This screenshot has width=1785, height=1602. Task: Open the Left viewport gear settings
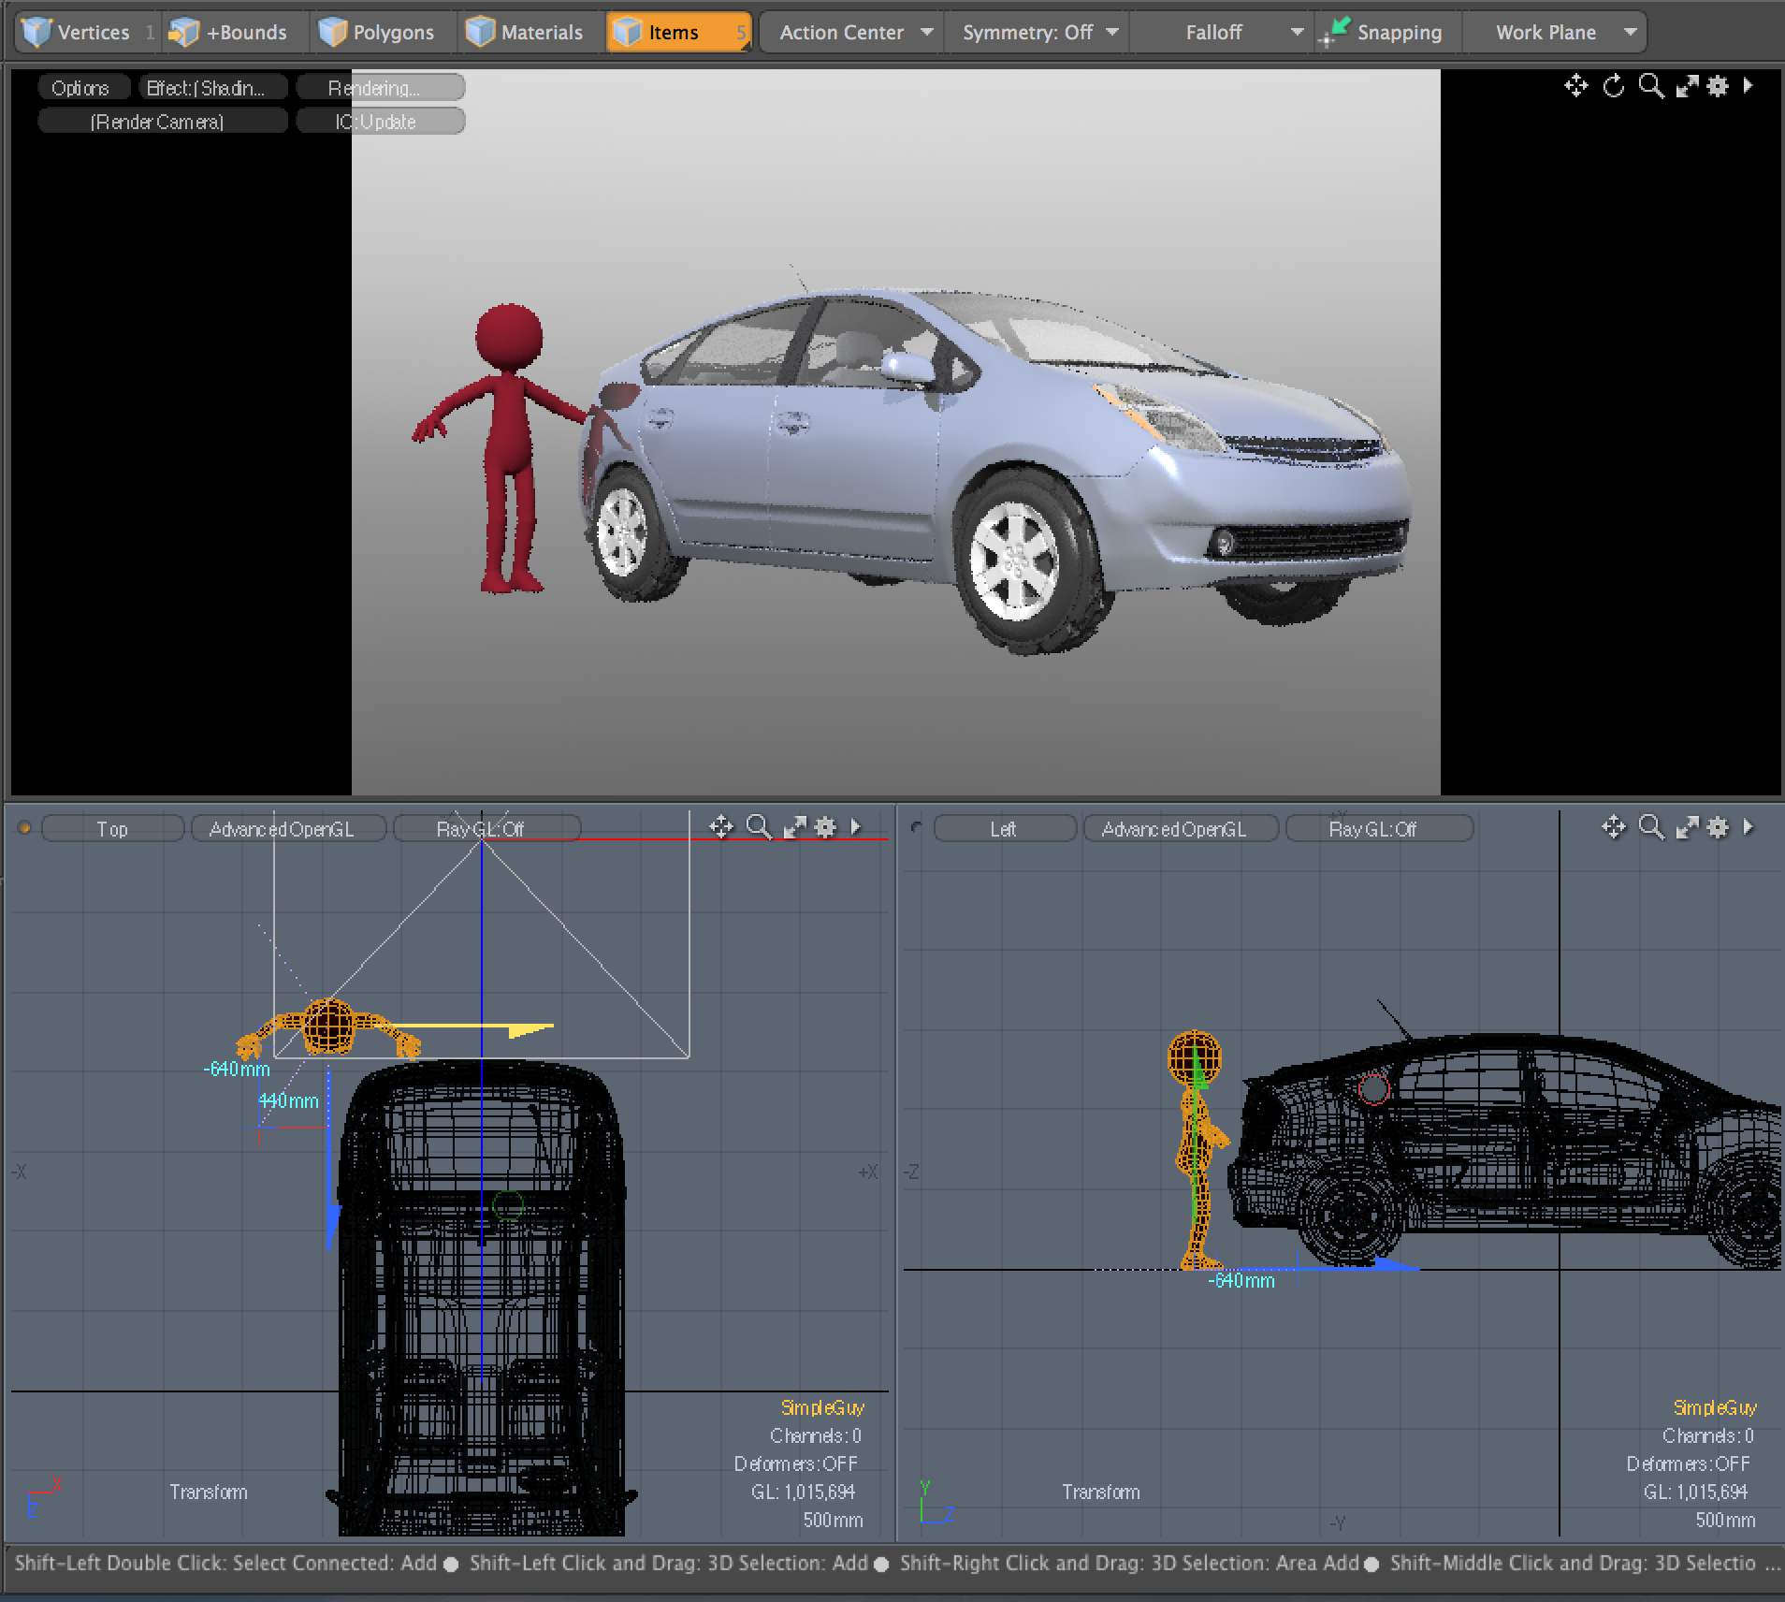click(x=1718, y=827)
